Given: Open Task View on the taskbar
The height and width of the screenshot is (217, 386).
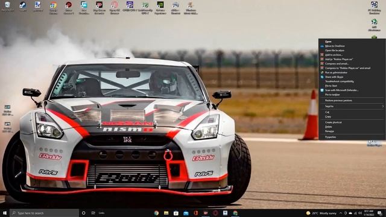Looking at the screenshot, I should click(x=93, y=213).
